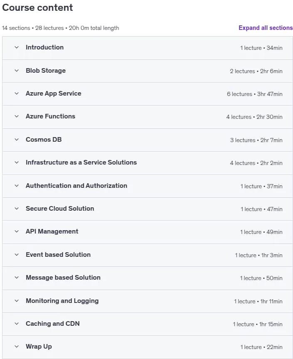The width and height of the screenshot is (293, 359).
Task: Expand the Wrap Up chevron
Action: point(17,347)
